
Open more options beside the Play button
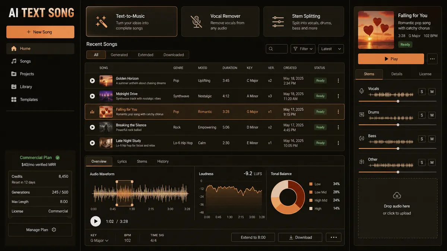(x=432, y=59)
